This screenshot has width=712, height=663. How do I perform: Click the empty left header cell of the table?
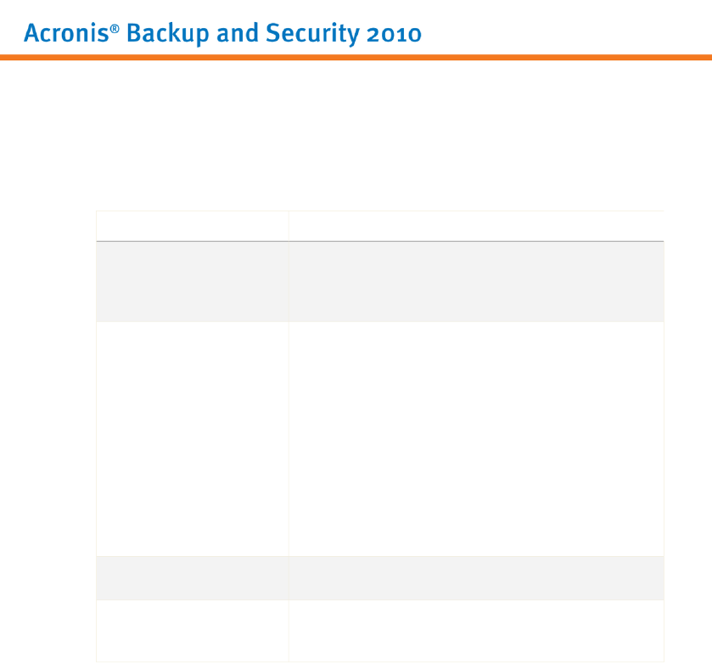pos(192,226)
